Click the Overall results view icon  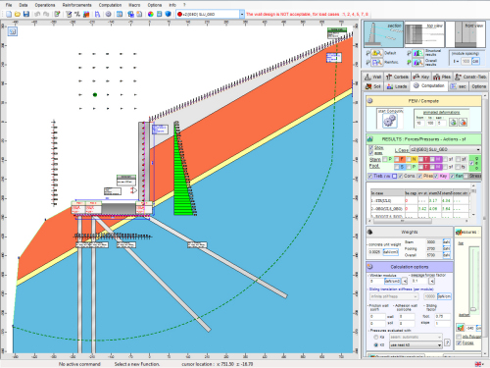point(417,62)
